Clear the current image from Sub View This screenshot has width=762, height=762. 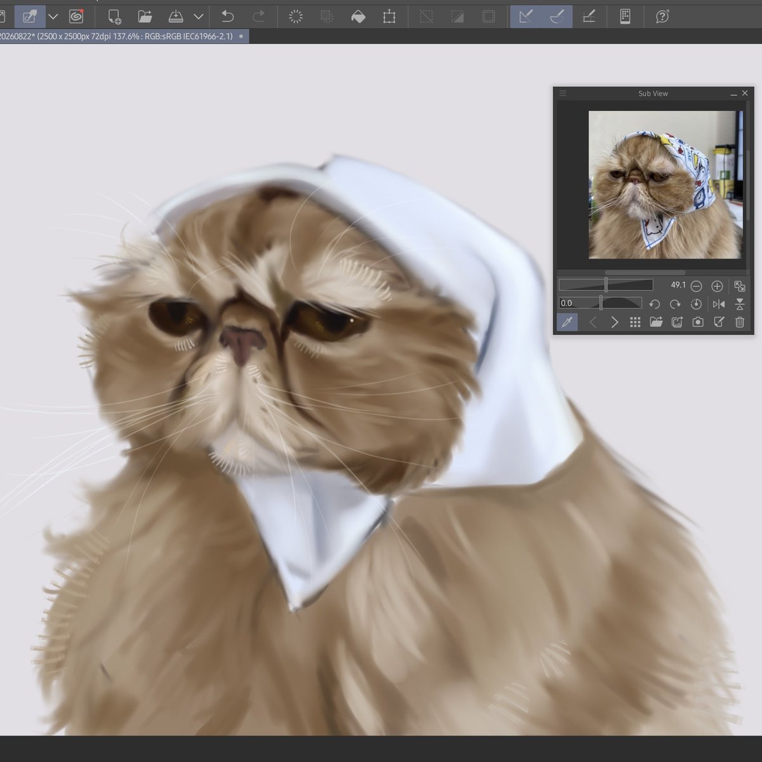click(740, 322)
